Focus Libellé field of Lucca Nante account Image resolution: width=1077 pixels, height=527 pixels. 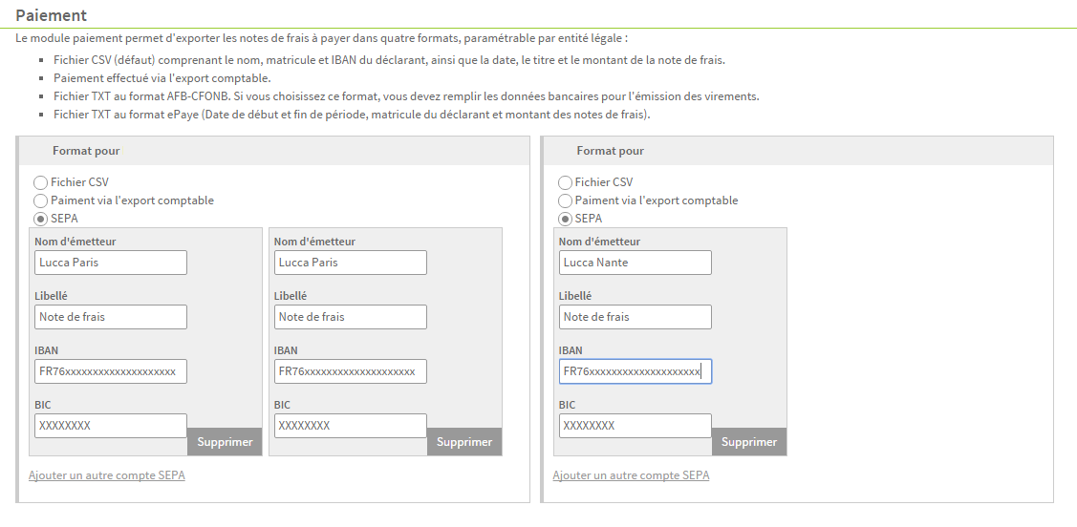click(635, 317)
